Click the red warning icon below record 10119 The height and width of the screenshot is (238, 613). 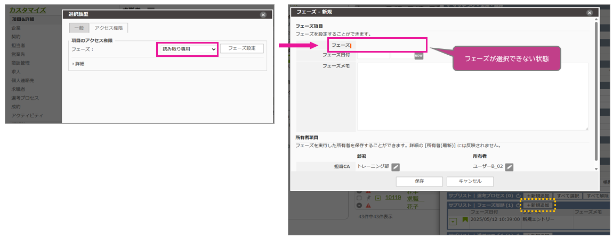pos(368,205)
